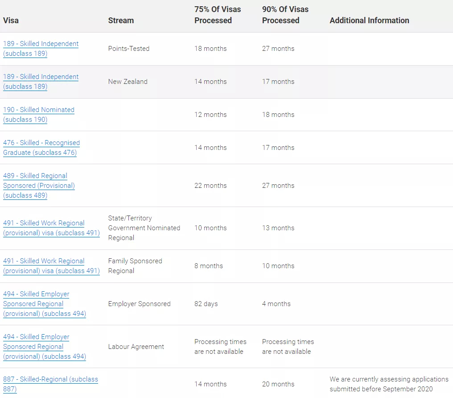
Task: Select the New Zealand stream cell
Action: tap(128, 82)
